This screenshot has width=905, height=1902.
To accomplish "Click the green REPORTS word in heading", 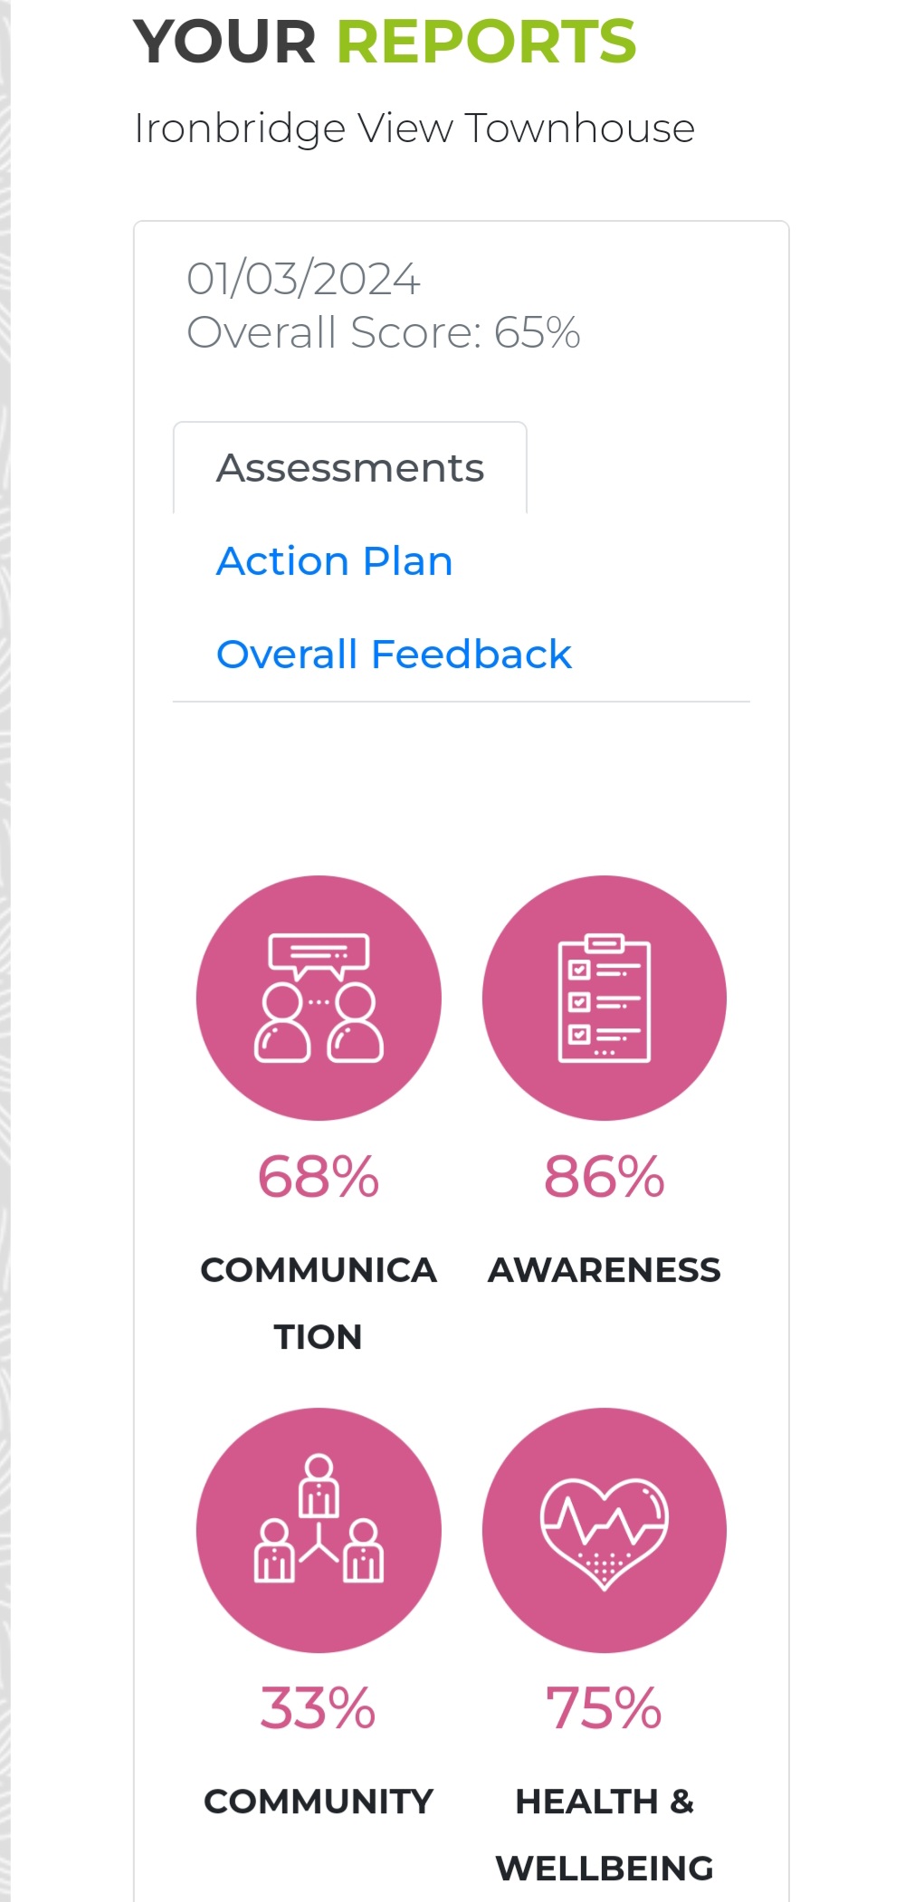I will 487,42.
